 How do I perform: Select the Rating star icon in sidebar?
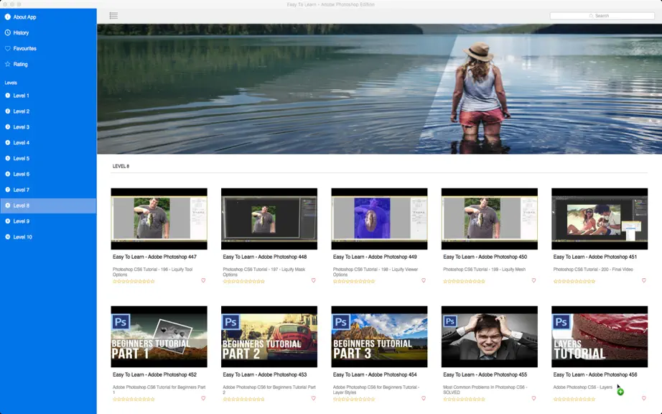click(8, 64)
